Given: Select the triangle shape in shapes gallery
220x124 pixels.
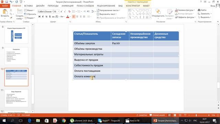Looking at the screenshot, I should (130, 14).
